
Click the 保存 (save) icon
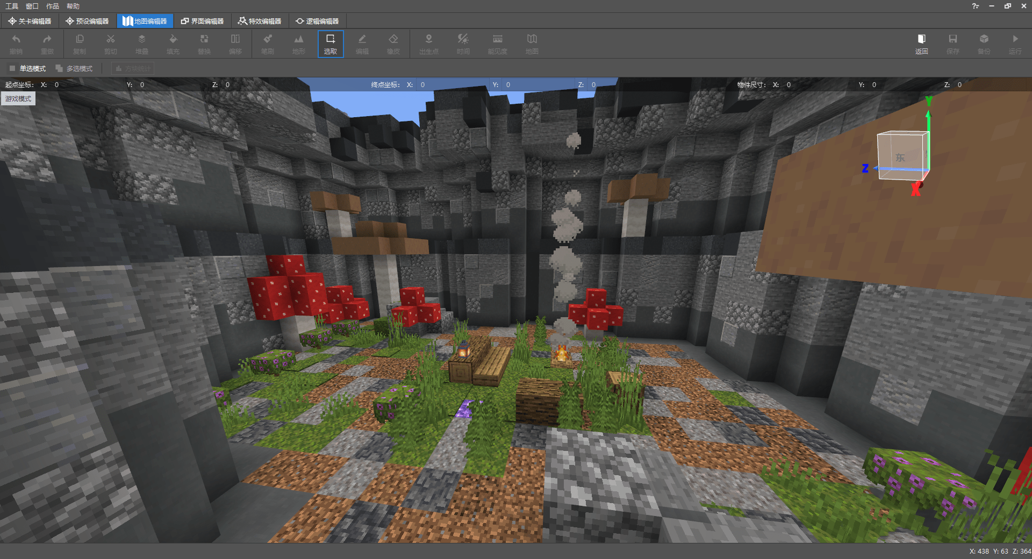tap(953, 44)
